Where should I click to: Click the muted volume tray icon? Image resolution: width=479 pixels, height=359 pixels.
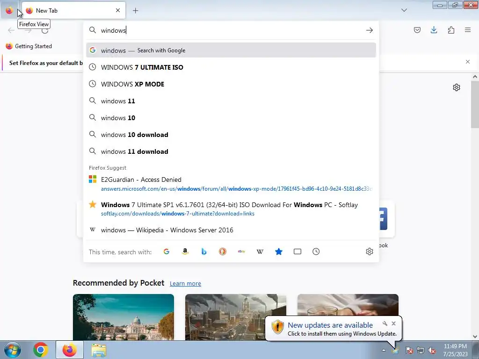[432, 350]
